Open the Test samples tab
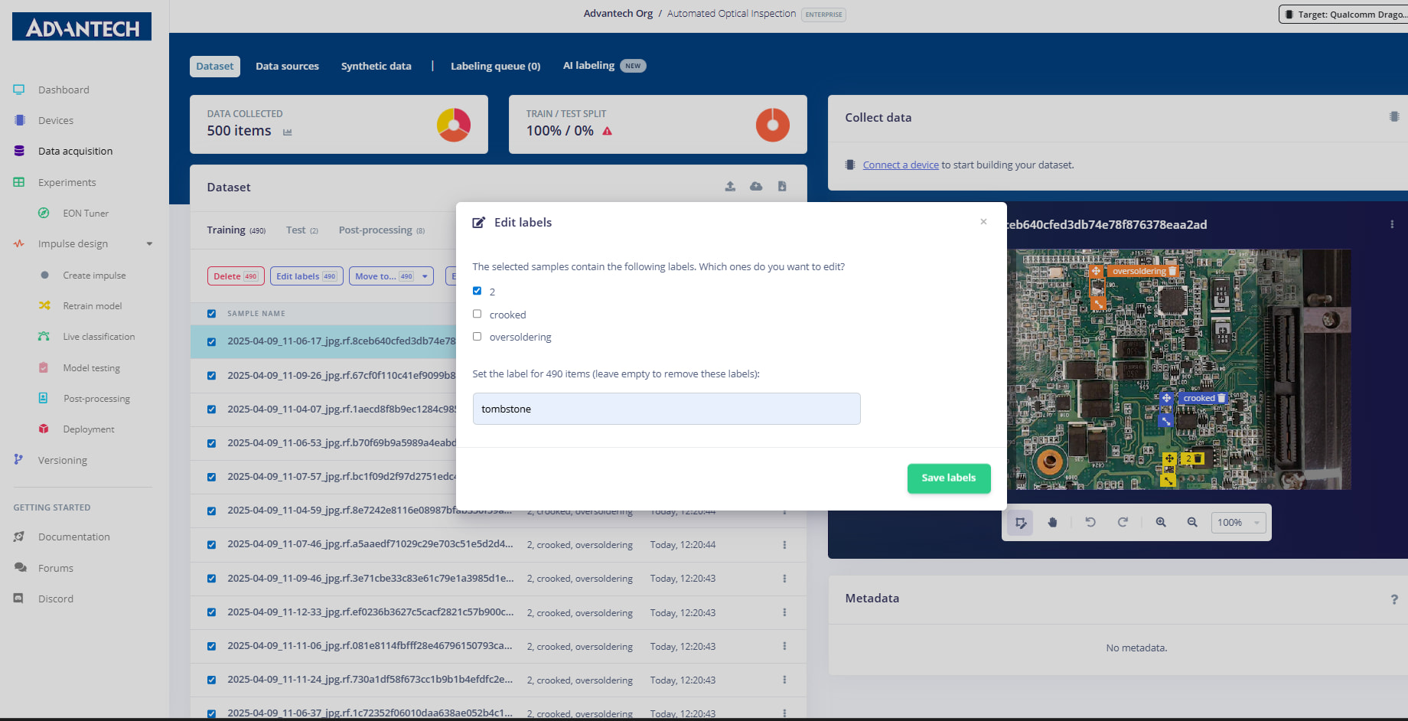Viewport: 1408px width, 721px height. 301,230
